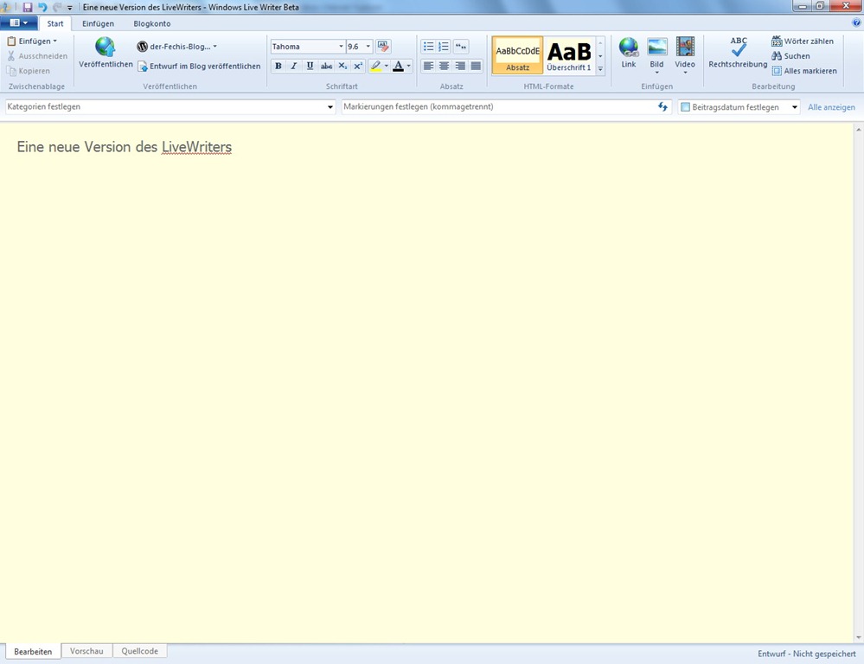Viewport: 864px width, 664px height.
Task: Click Ausschneiden cut
Action: click(37, 56)
